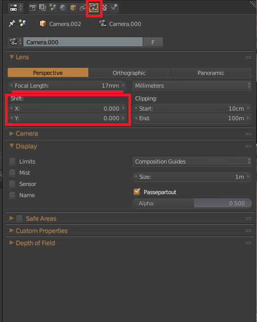Increase Shift X with right arrow
Viewport: 257px width, 322px height.
[x=123, y=108]
